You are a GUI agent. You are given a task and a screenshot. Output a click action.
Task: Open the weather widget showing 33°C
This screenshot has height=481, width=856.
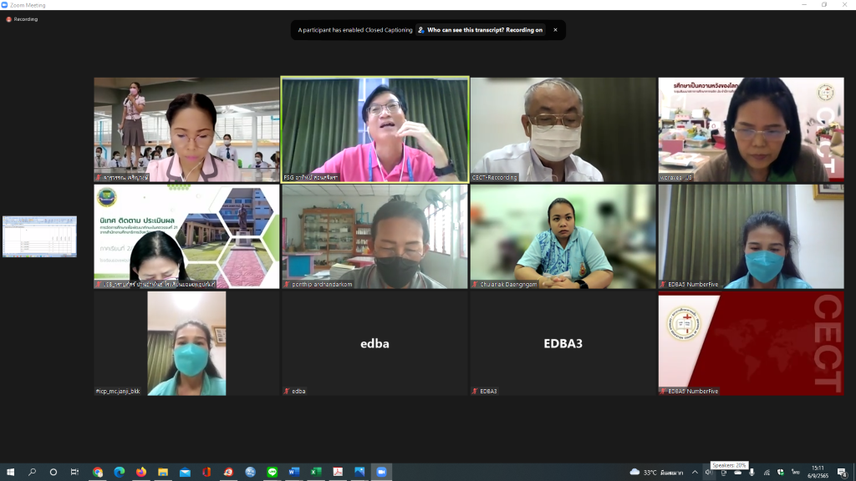coord(656,473)
